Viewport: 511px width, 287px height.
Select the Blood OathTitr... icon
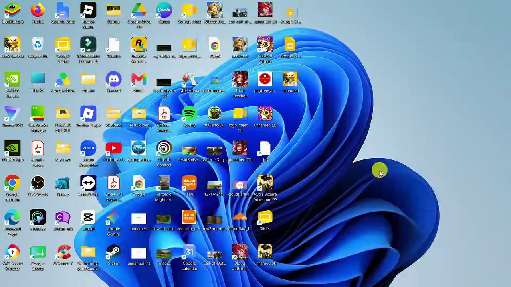[x=240, y=252]
